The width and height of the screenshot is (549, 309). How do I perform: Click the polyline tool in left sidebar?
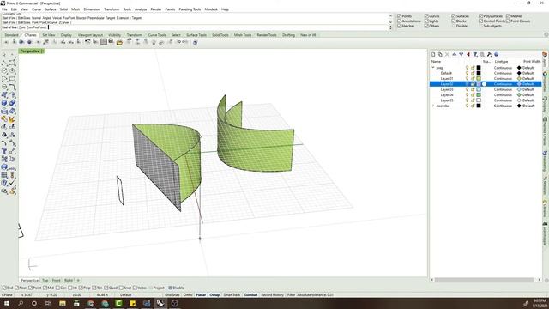pyautogui.click(x=4, y=63)
